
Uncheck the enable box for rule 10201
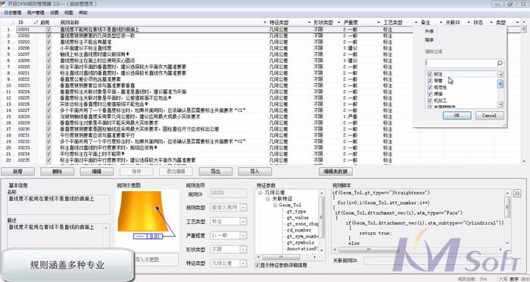click(x=48, y=29)
